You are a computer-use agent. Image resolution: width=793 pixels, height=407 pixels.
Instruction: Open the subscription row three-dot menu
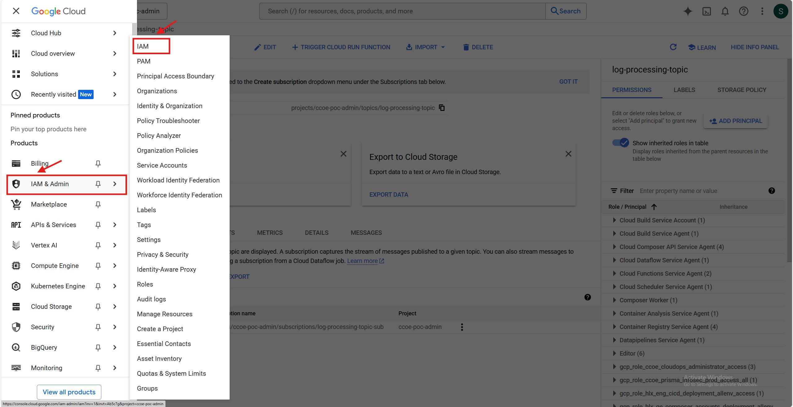[462, 327]
